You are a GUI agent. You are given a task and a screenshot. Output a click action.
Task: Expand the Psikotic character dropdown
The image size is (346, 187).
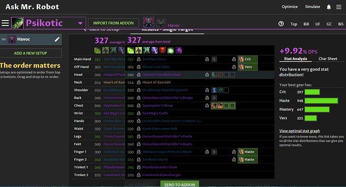pos(80,23)
